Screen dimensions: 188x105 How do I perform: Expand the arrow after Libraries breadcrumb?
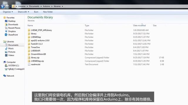tap(27, 6)
